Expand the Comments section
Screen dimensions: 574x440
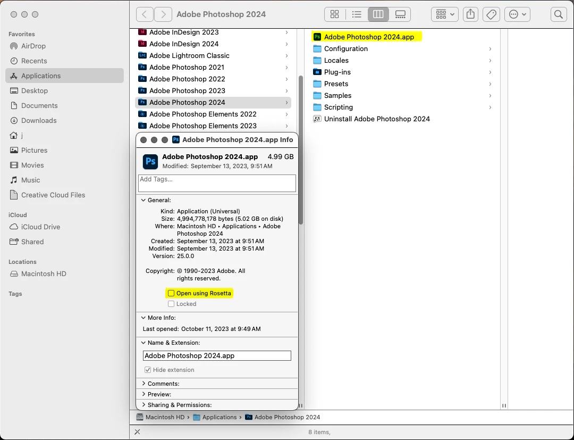(x=143, y=384)
